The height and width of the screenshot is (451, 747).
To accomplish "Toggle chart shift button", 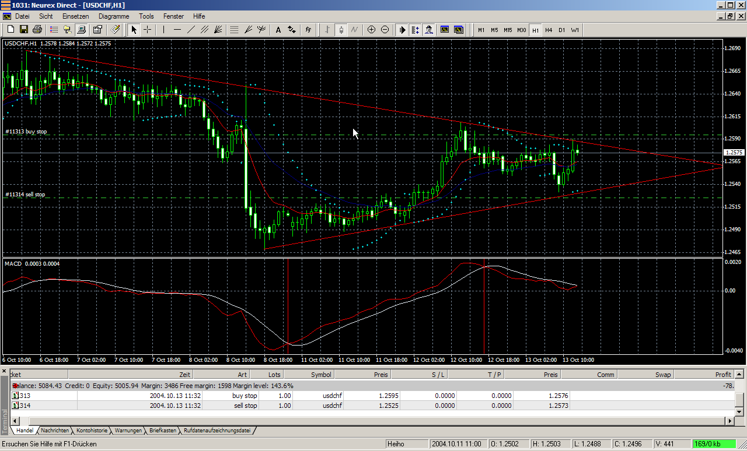I will tap(416, 30).
